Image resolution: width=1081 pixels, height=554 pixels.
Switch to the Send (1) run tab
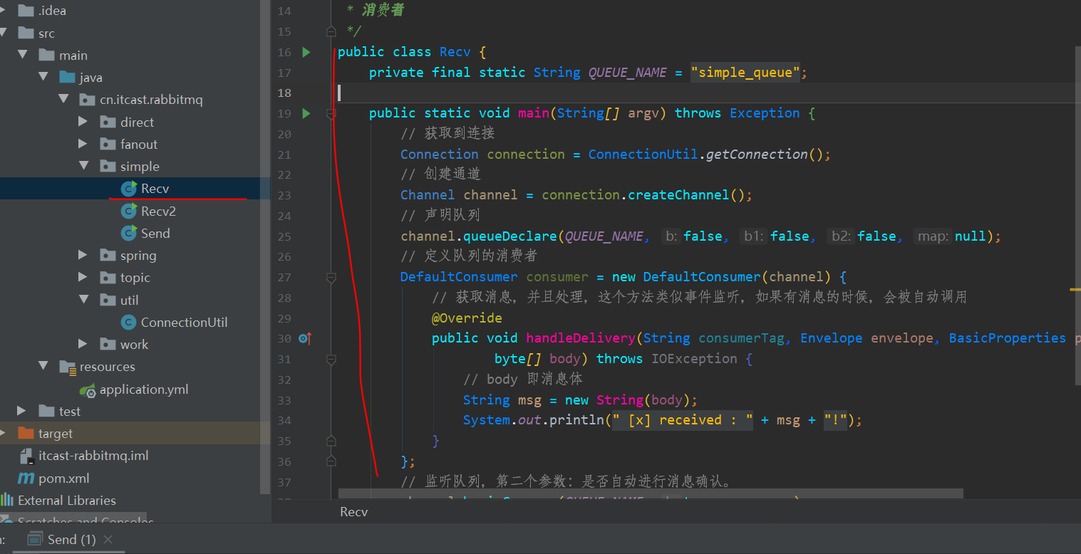tap(70, 539)
